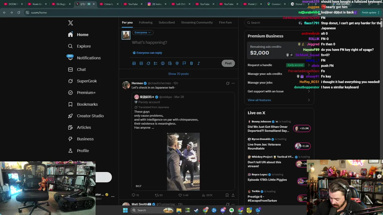Open the Explore page from the sidebar
383x215 pixels.
tap(79, 46)
